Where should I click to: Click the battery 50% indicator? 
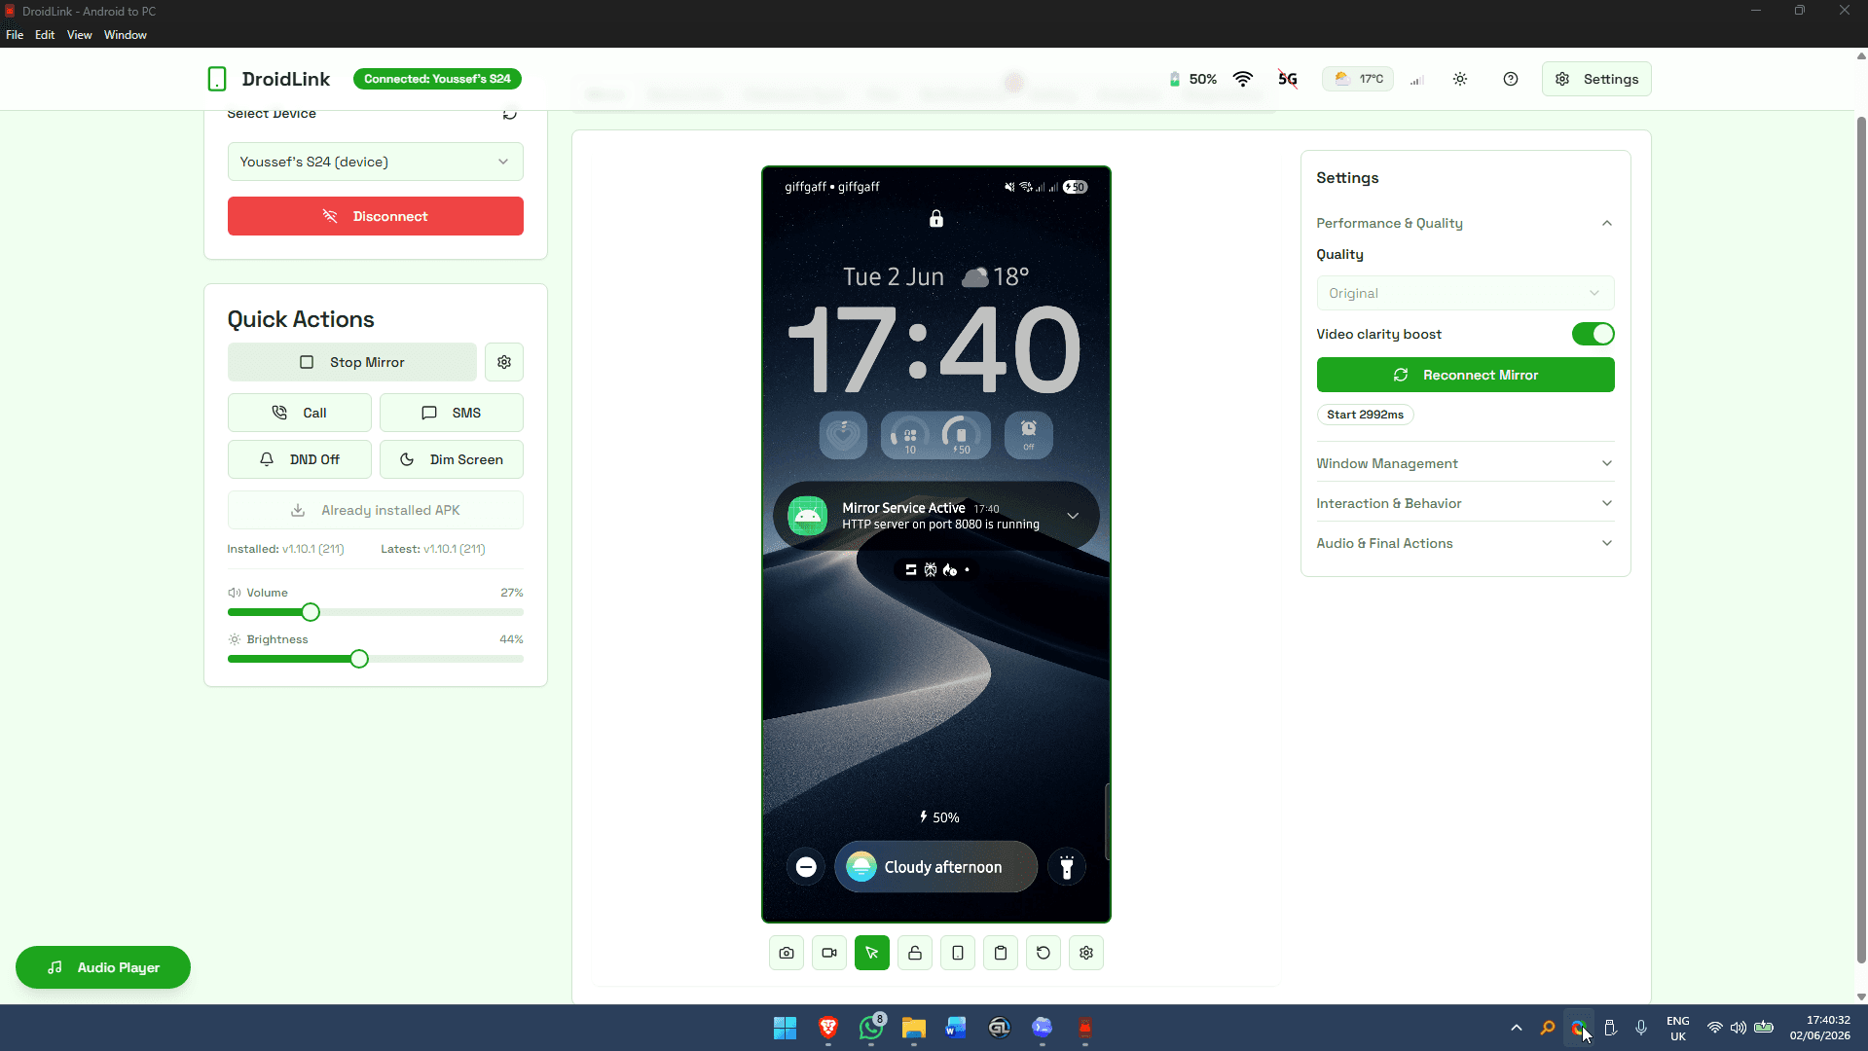[1192, 79]
